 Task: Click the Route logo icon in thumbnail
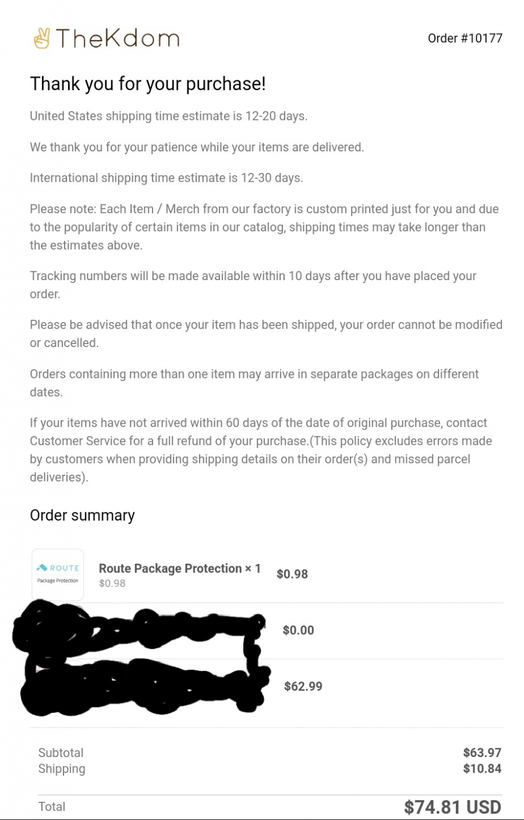pos(41,568)
